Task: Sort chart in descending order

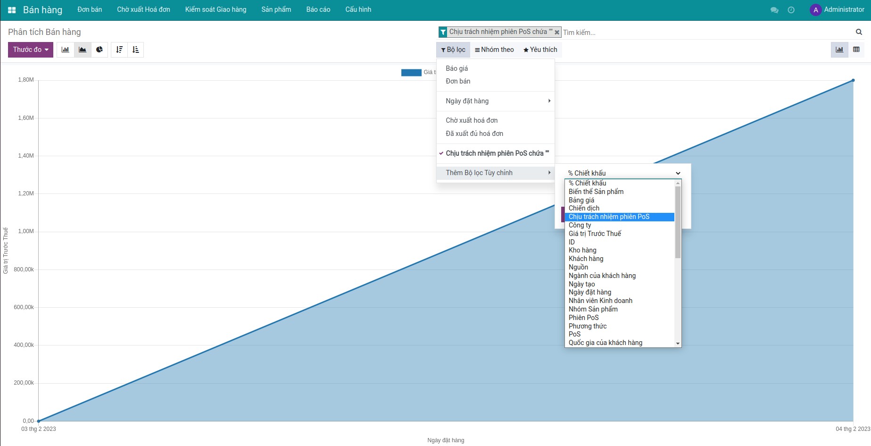Action: click(119, 50)
